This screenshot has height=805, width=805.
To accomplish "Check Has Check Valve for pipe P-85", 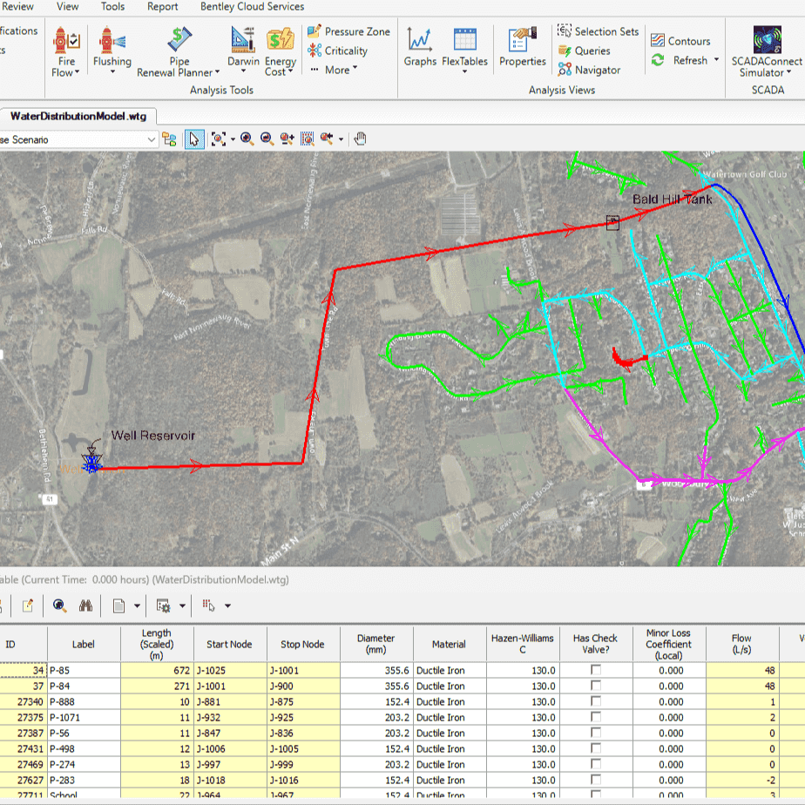I will pos(596,670).
